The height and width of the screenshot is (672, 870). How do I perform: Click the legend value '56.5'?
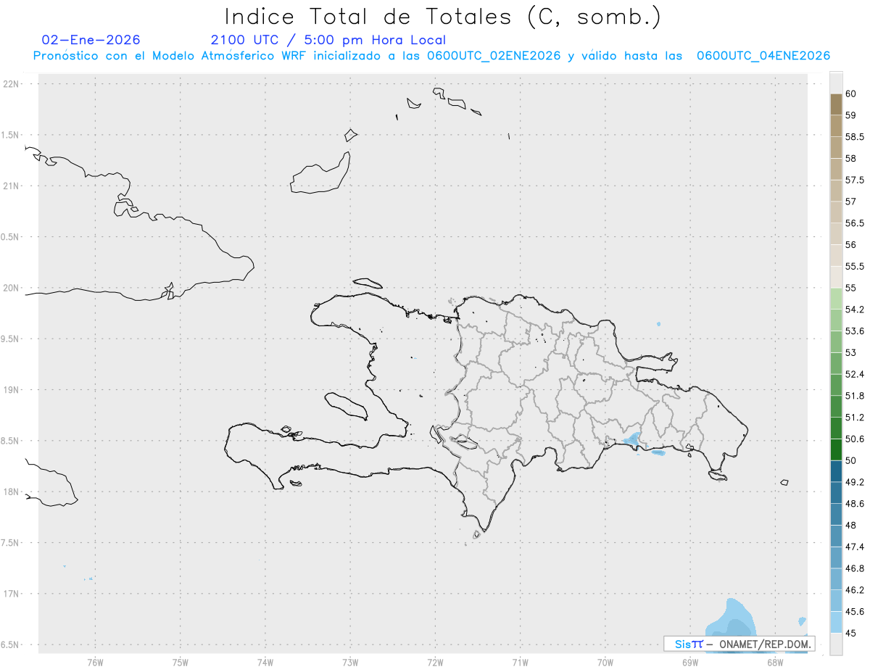pyautogui.click(x=854, y=223)
